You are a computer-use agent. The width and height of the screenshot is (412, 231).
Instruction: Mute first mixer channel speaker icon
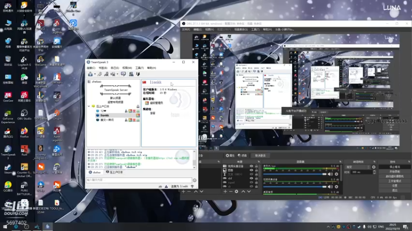tap(330, 174)
